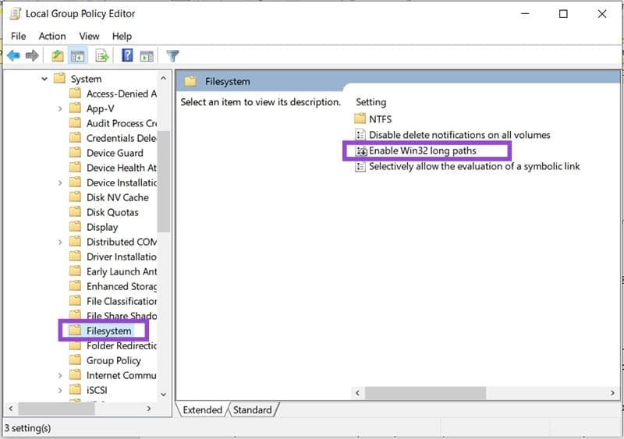Click settings pane horizontal scroll left arrow

click(x=357, y=393)
